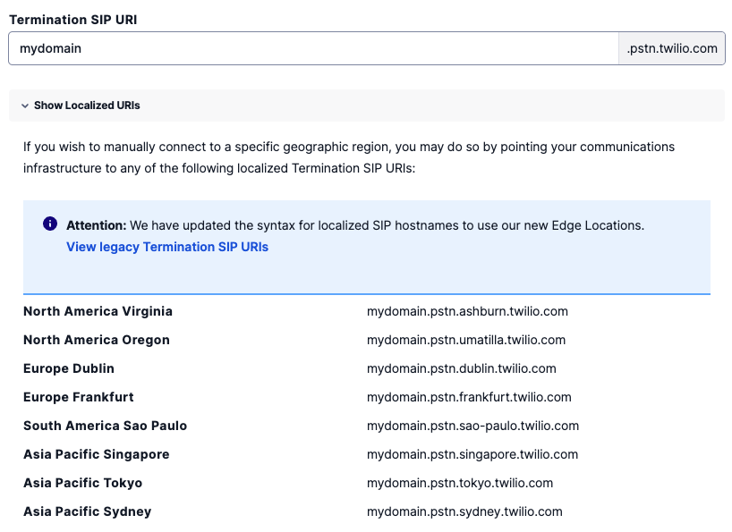Collapse the Show Localized URIs section
Image resolution: width=732 pixels, height=532 pixels.
pyautogui.click(x=367, y=106)
